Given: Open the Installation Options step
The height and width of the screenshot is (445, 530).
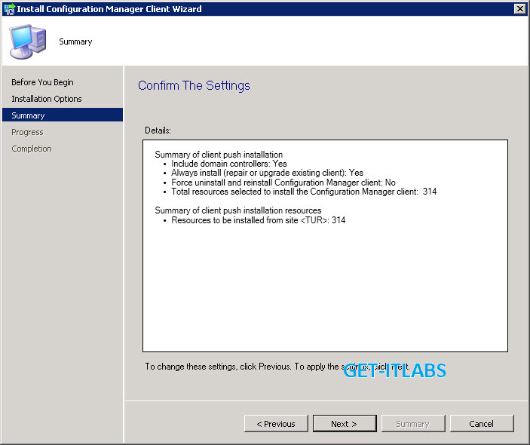Looking at the screenshot, I should point(47,99).
